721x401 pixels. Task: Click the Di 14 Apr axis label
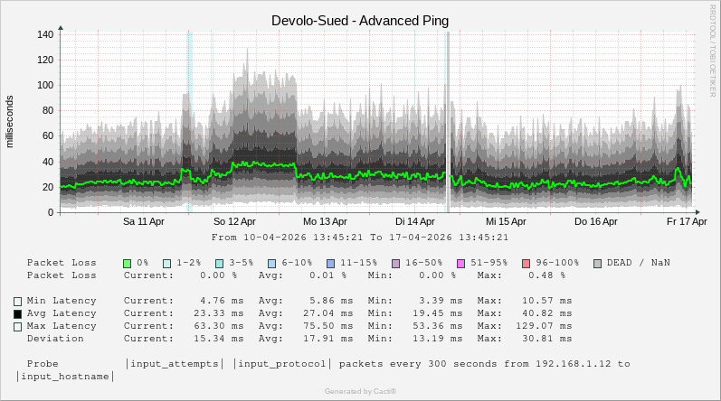415,220
